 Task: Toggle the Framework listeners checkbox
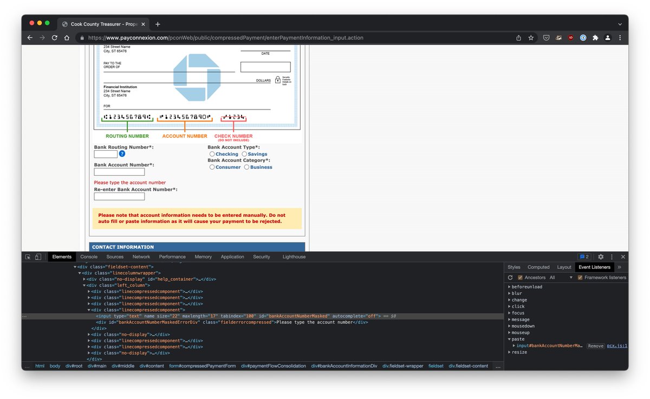580,278
